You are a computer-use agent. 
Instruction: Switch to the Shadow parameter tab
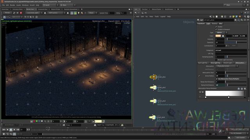coord(214,23)
